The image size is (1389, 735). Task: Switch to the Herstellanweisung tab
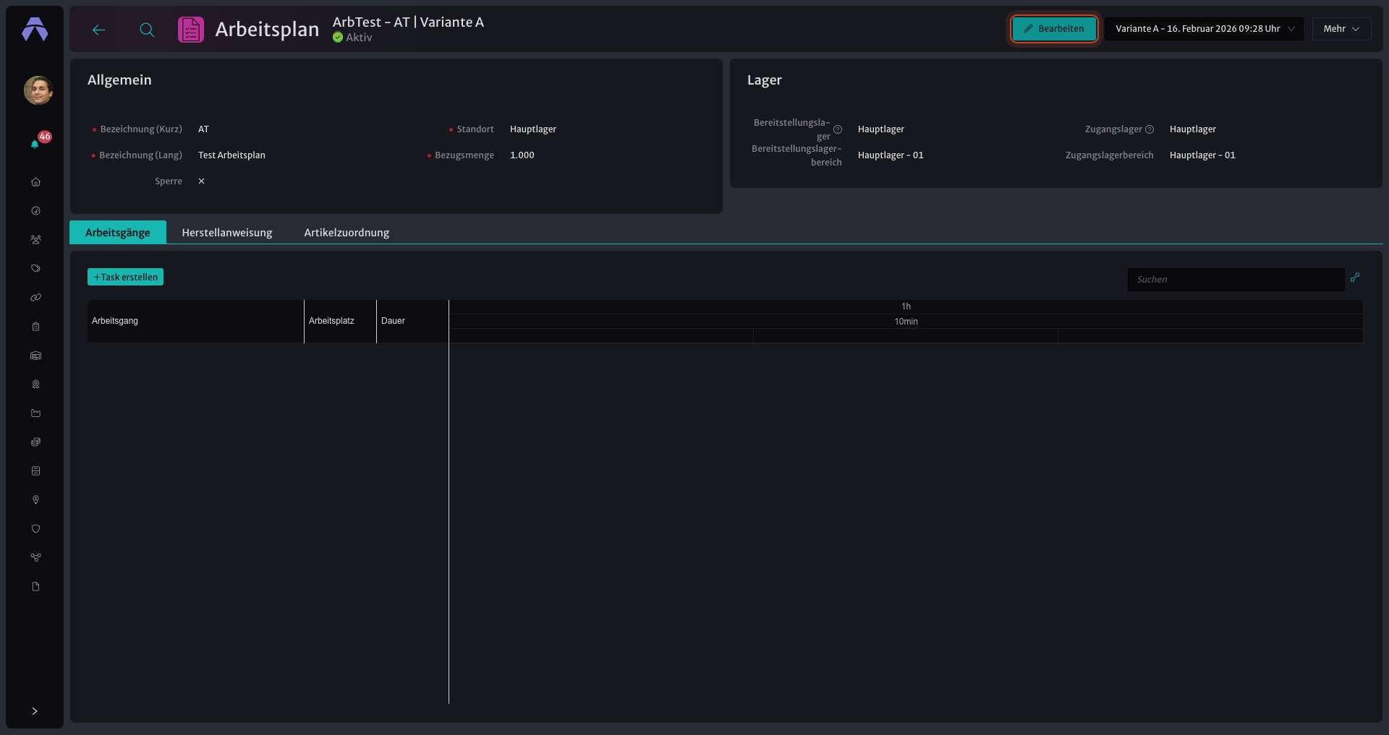click(227, 232)
